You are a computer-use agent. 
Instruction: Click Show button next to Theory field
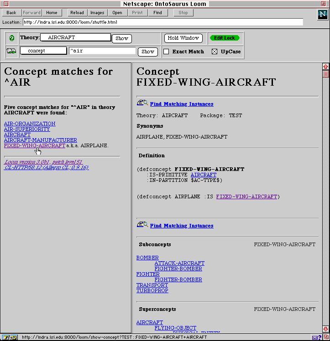click(122, 38)
